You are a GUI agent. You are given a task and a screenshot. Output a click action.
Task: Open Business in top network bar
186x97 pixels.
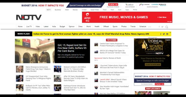pos(58,10)
